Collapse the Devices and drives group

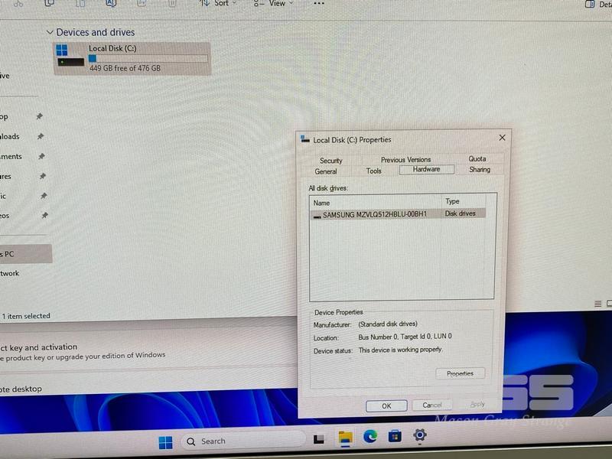pos(50,32)
